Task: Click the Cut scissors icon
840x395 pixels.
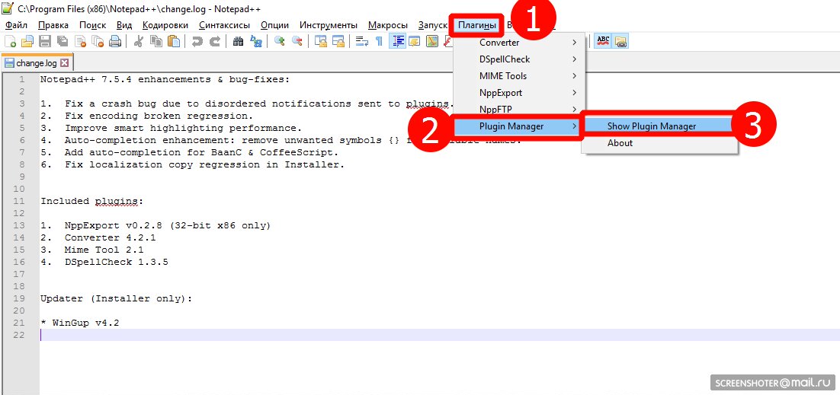Action: pyautogui.click(x=138, y=41)
